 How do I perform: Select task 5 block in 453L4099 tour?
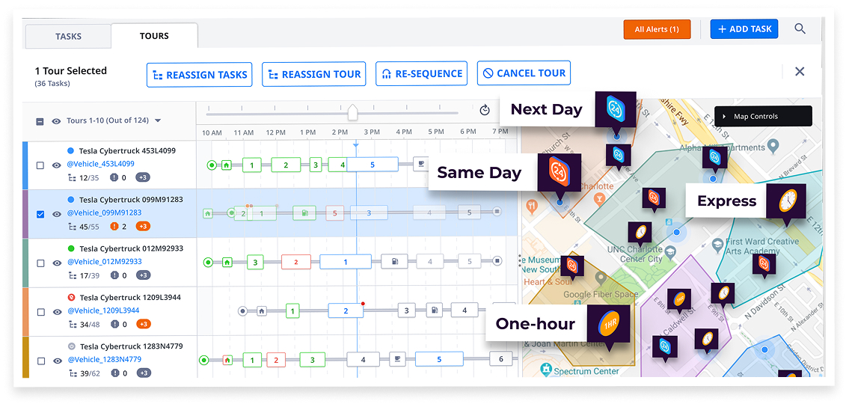(373, 165)
